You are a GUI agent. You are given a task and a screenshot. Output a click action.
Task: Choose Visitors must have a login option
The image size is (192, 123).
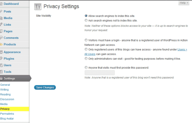[86, 40]
